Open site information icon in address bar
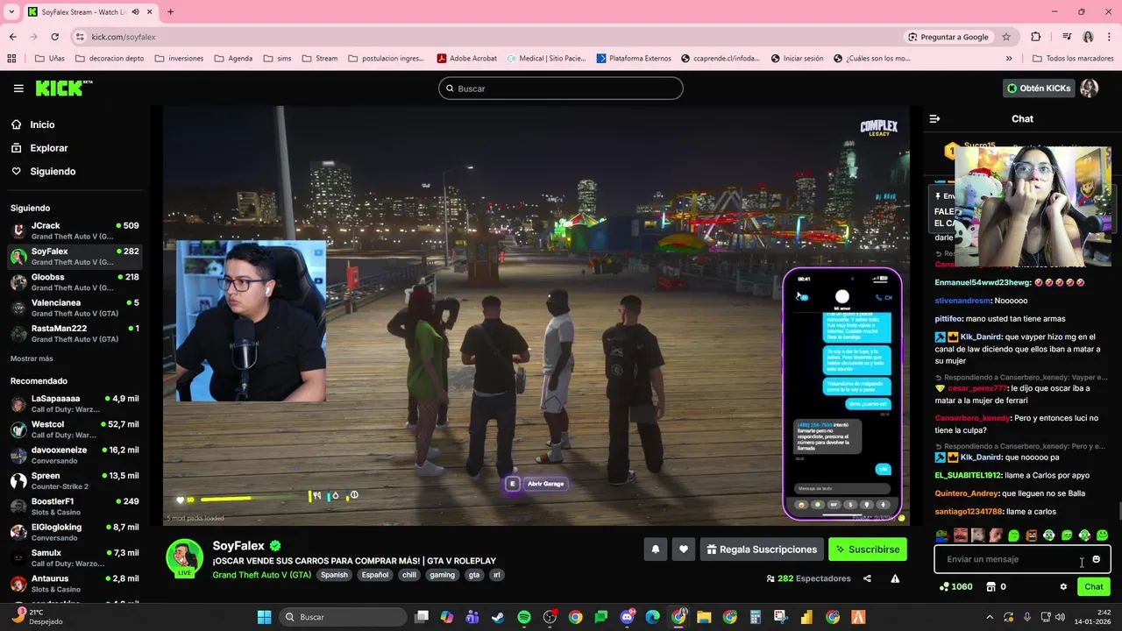This screenshot has width=1122, height=631. click(x=80, y=37)
